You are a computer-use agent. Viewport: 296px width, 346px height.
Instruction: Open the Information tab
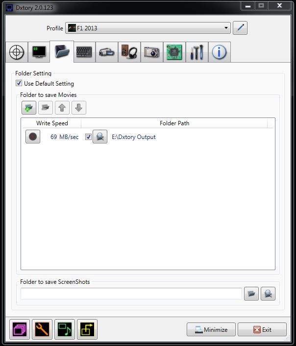point(220,52)
